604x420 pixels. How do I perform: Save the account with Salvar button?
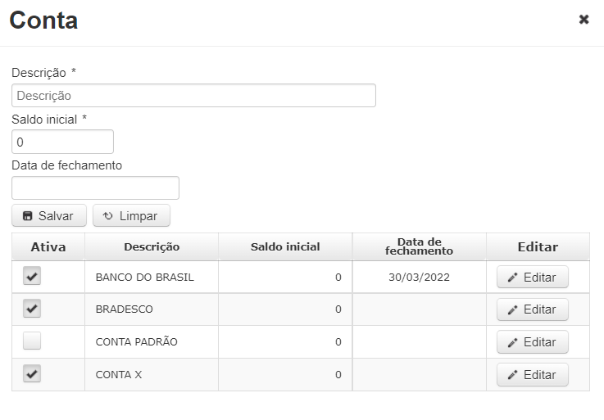(49, 215)
